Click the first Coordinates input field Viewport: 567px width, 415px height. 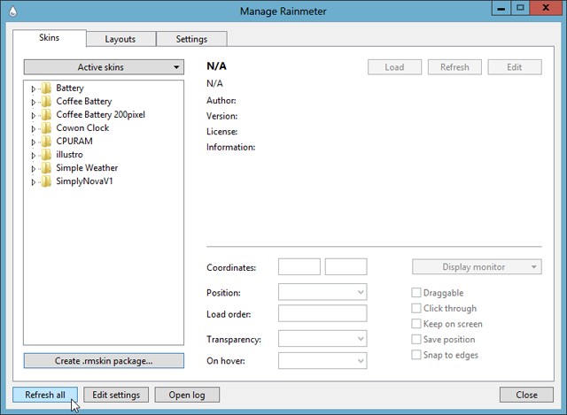pos(299,266)
